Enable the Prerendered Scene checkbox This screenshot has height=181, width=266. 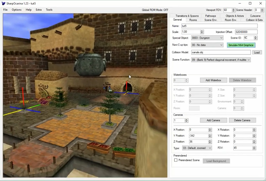click(176, 160)
